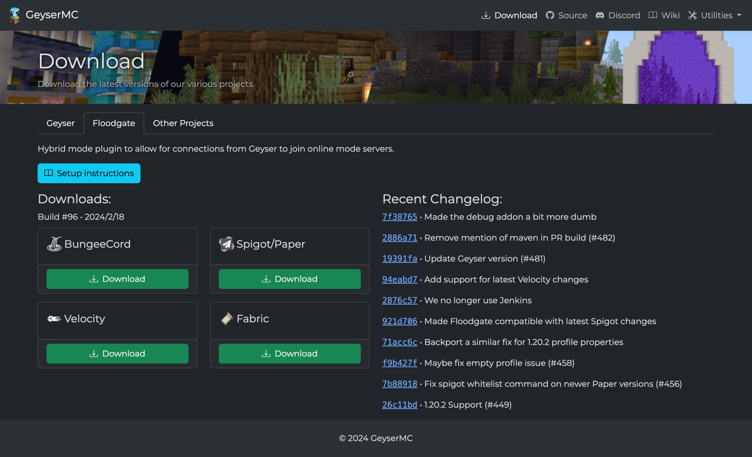Switch to the Geyser tab
The height and width of the screenshot is (457, 752).
[60, 123]
